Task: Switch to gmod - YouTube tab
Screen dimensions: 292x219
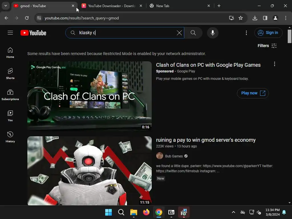Action: click(44, 6)
